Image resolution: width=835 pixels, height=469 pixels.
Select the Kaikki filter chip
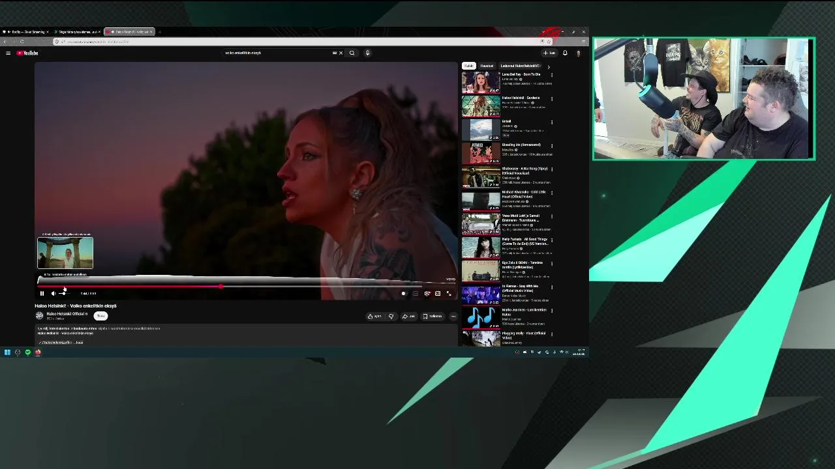coord(469,66)
